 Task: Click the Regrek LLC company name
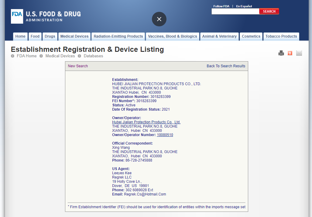122,177
